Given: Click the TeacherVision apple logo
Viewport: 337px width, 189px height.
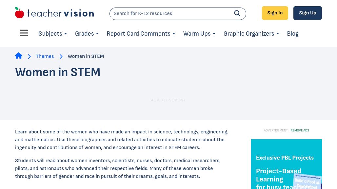Looking at the screenshot, I should click(19, 13).
